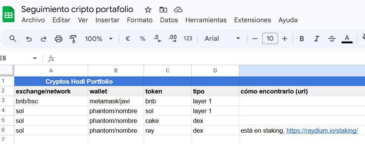Screen dimensions: 365x144
Task: Select the column B header
Action: coord(116,70)
